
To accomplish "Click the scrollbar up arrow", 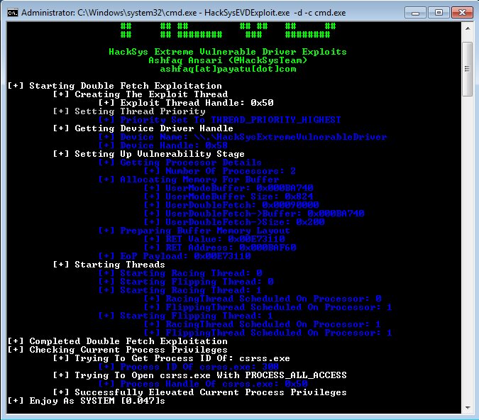I will pos(468,28).
